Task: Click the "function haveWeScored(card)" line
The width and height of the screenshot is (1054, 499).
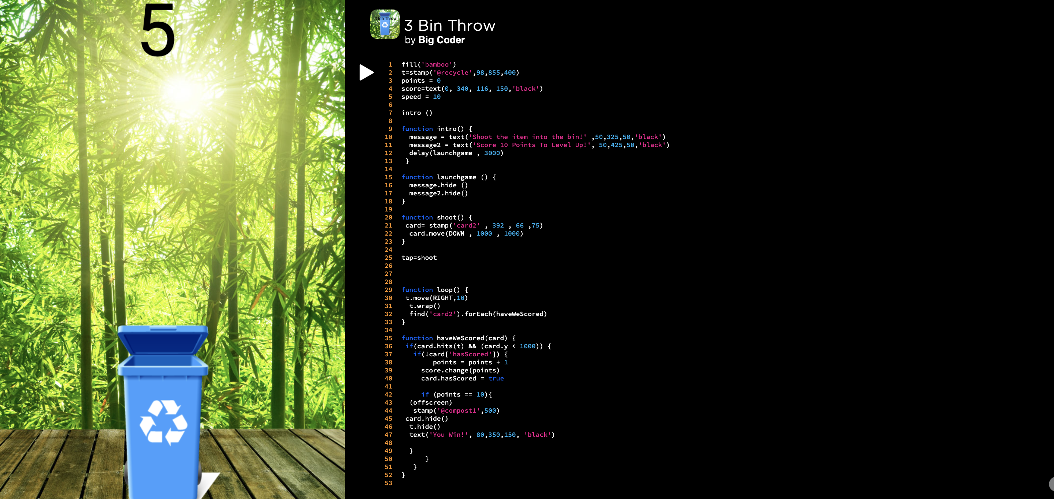Action: pyautogui.click(x=458, y=338)
